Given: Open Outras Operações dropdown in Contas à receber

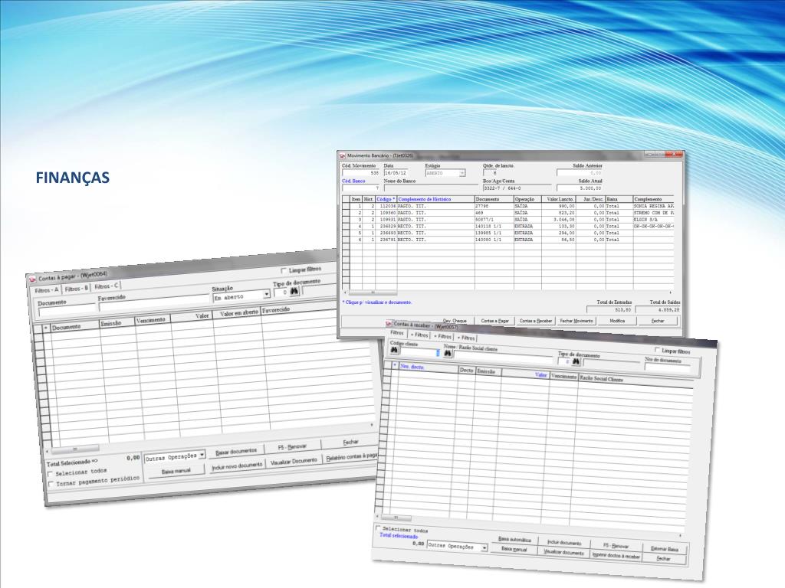Looking at the screenshot, I should coord(484,548).
